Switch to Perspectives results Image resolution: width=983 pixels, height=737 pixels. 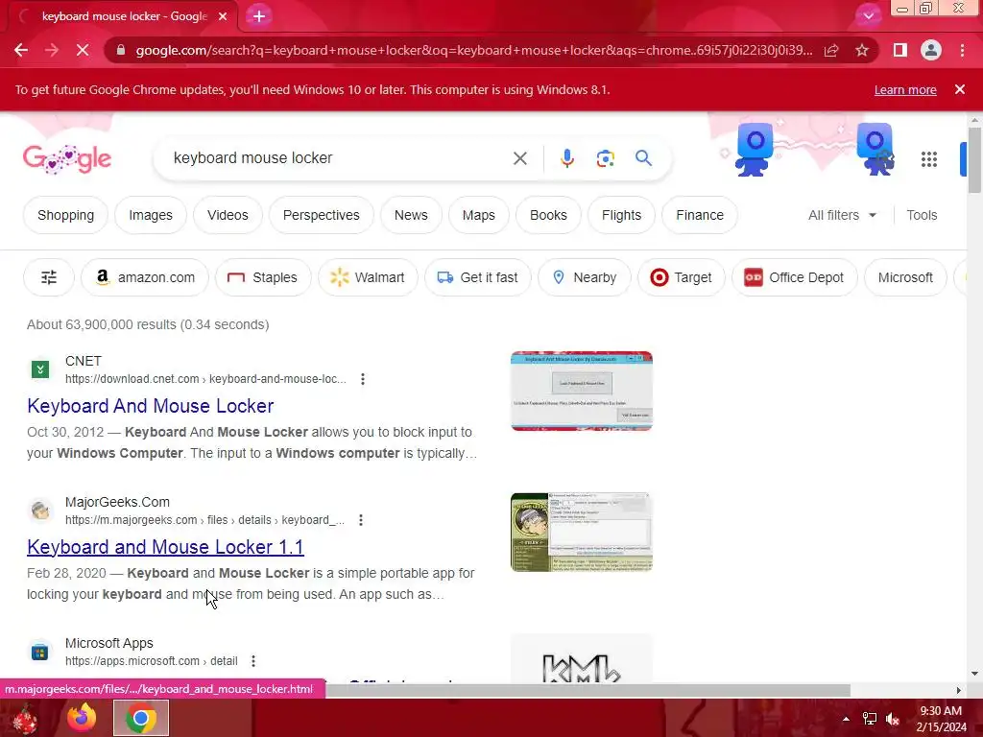click(x=321, y=215)
